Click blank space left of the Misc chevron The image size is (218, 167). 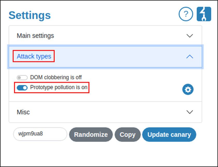[x=117, y=112]
